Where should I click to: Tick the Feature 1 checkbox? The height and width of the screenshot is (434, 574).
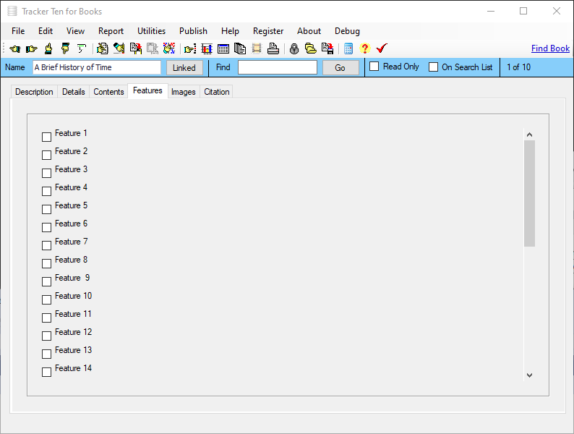tap(46, 137)
